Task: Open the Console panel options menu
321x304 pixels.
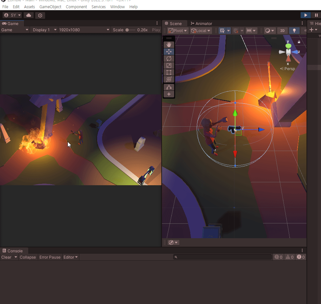Action: click(302, 250)
